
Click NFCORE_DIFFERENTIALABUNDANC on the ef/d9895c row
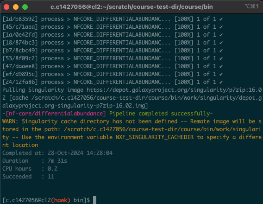pos(118,74)
